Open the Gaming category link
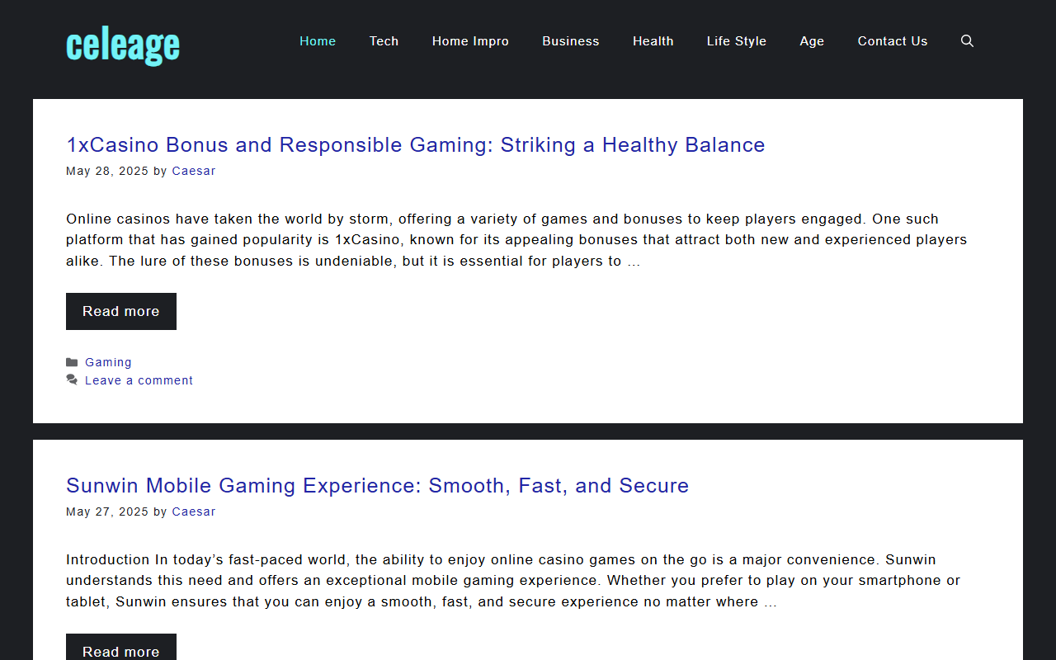 click(x=108, y=362)
